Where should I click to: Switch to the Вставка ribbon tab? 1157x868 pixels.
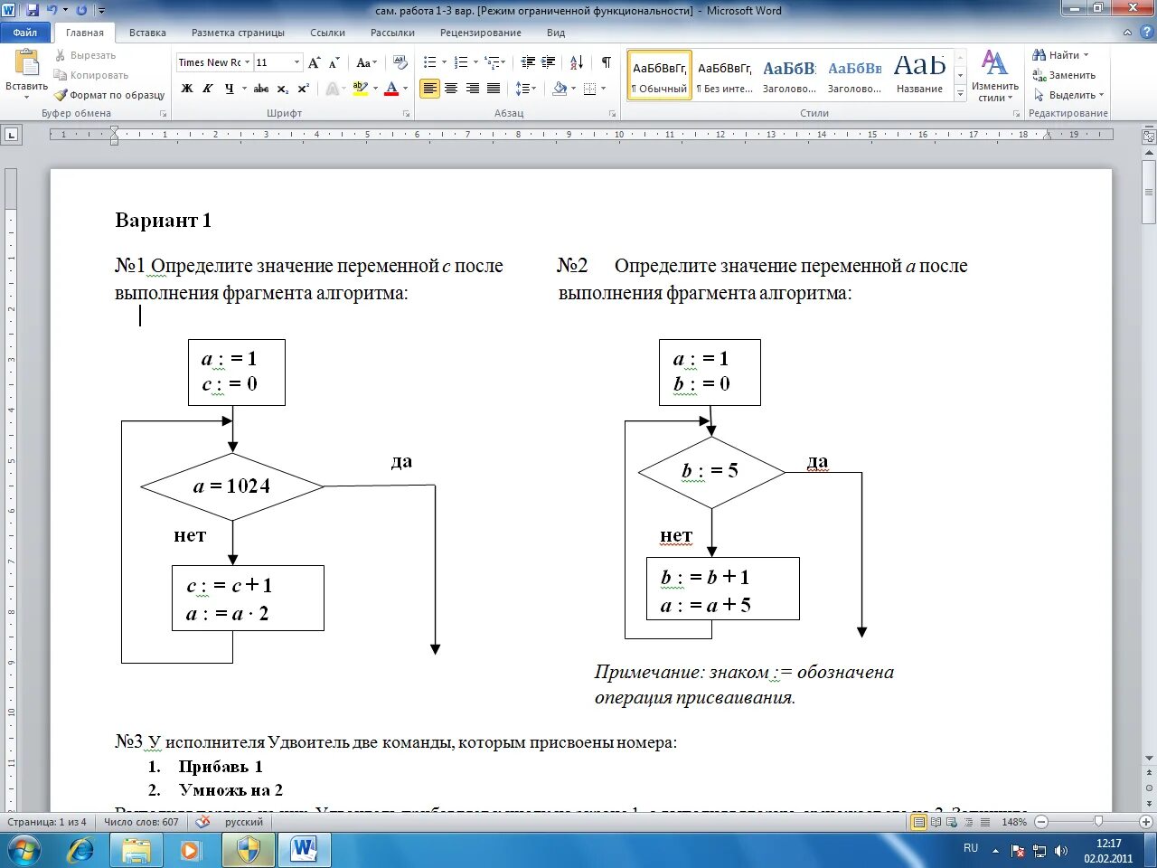pyautogui.click(x=147, y=33)
